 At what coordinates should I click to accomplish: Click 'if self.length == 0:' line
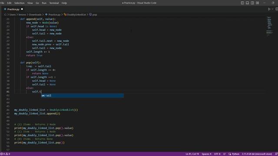(41, 70)
